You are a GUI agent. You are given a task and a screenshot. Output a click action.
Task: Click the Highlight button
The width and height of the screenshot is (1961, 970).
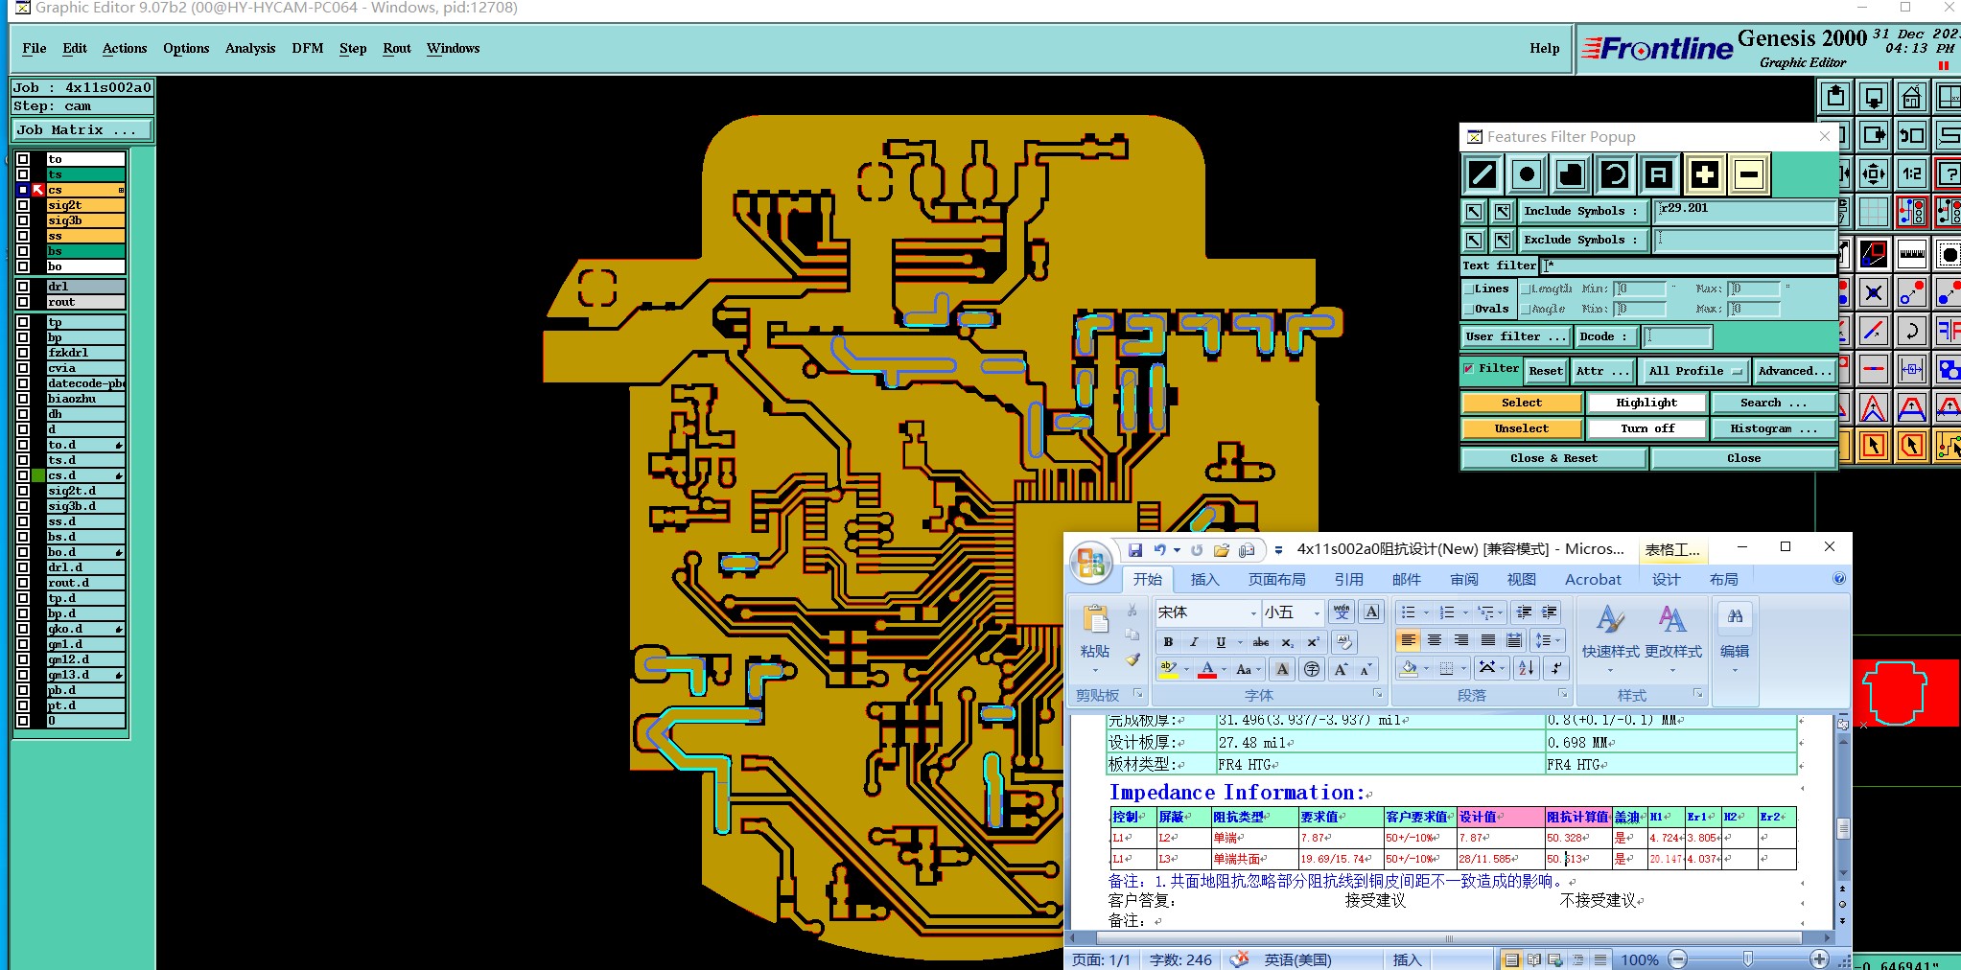(1646, 403)
